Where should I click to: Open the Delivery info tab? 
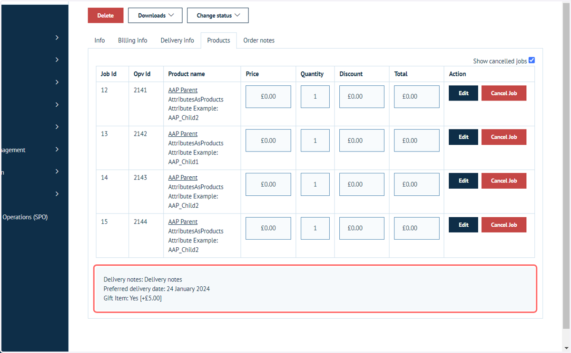pyautogui.click(x=177, y=40)
